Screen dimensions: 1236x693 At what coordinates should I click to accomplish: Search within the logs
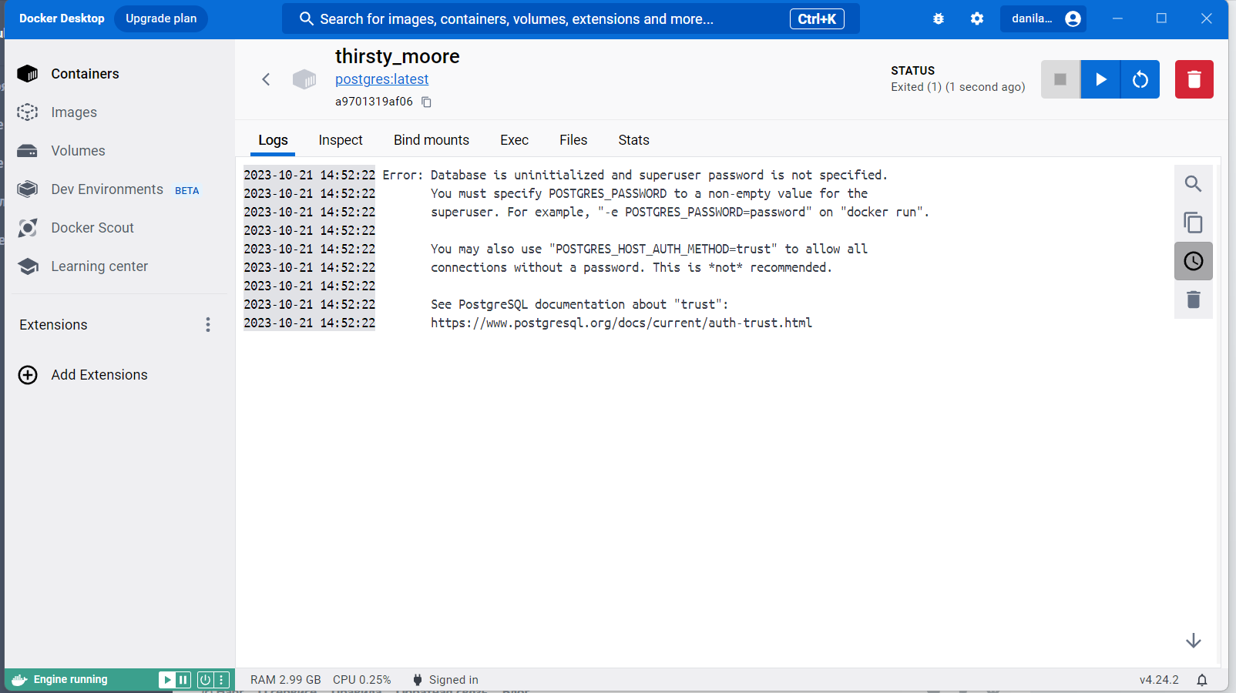(x=1193, y=184)
